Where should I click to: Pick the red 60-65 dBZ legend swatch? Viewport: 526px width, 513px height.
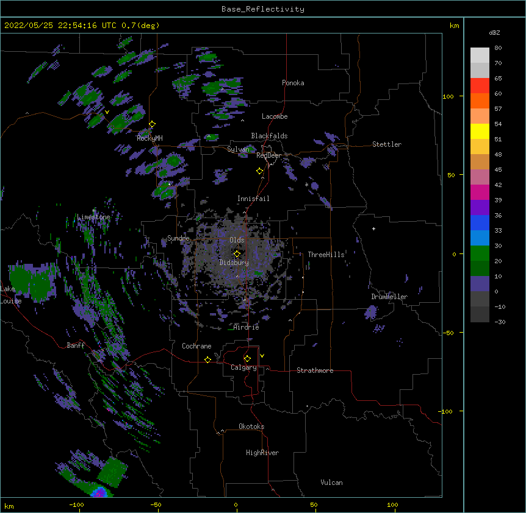tap(480, 86)
